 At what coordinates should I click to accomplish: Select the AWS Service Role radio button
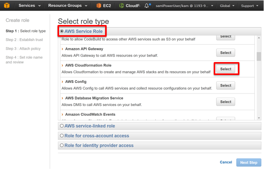[62, 31]
